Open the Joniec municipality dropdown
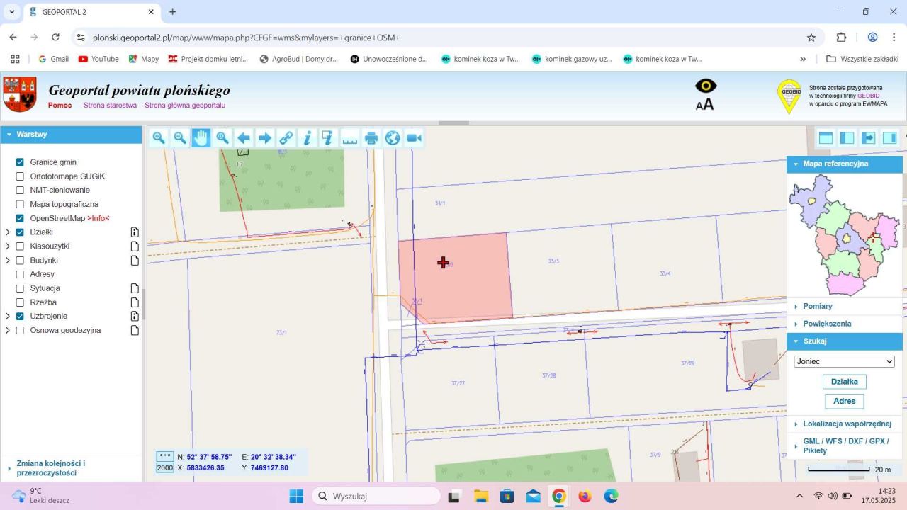Image resolution: width=907 pixels, height=510 pixels. (844, 361)
